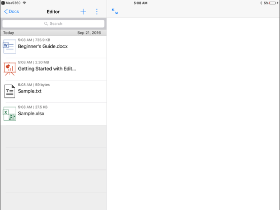Screen dimensions: 280x210
Task: Open the more options vertical dots menu
Action: pyautogui.click(x=97, y=12)
